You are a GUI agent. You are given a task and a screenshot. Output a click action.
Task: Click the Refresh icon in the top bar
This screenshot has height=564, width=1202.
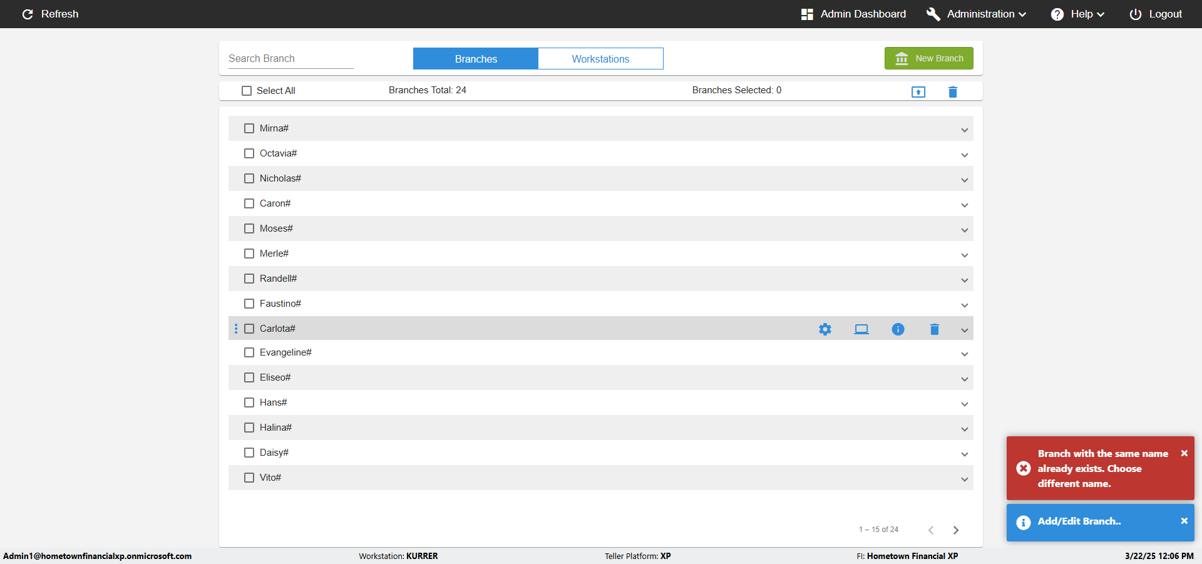tap(28, 14)
